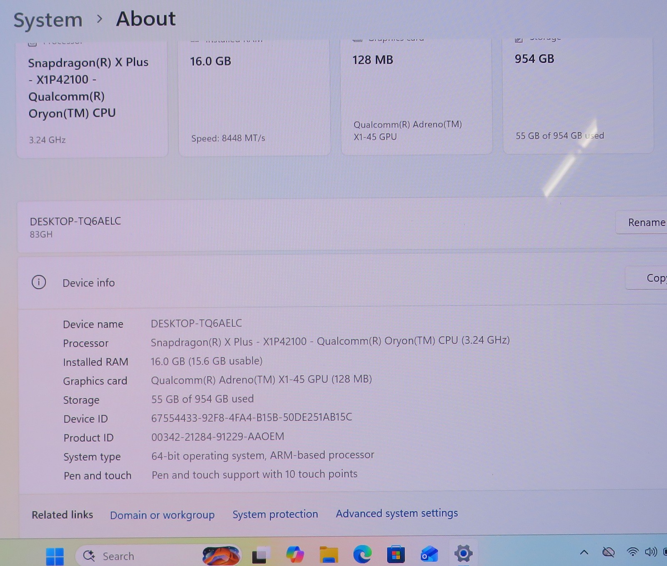Click the "83GH" model text under the PC name
Screen dimensions: 667x566
[41, 234]
